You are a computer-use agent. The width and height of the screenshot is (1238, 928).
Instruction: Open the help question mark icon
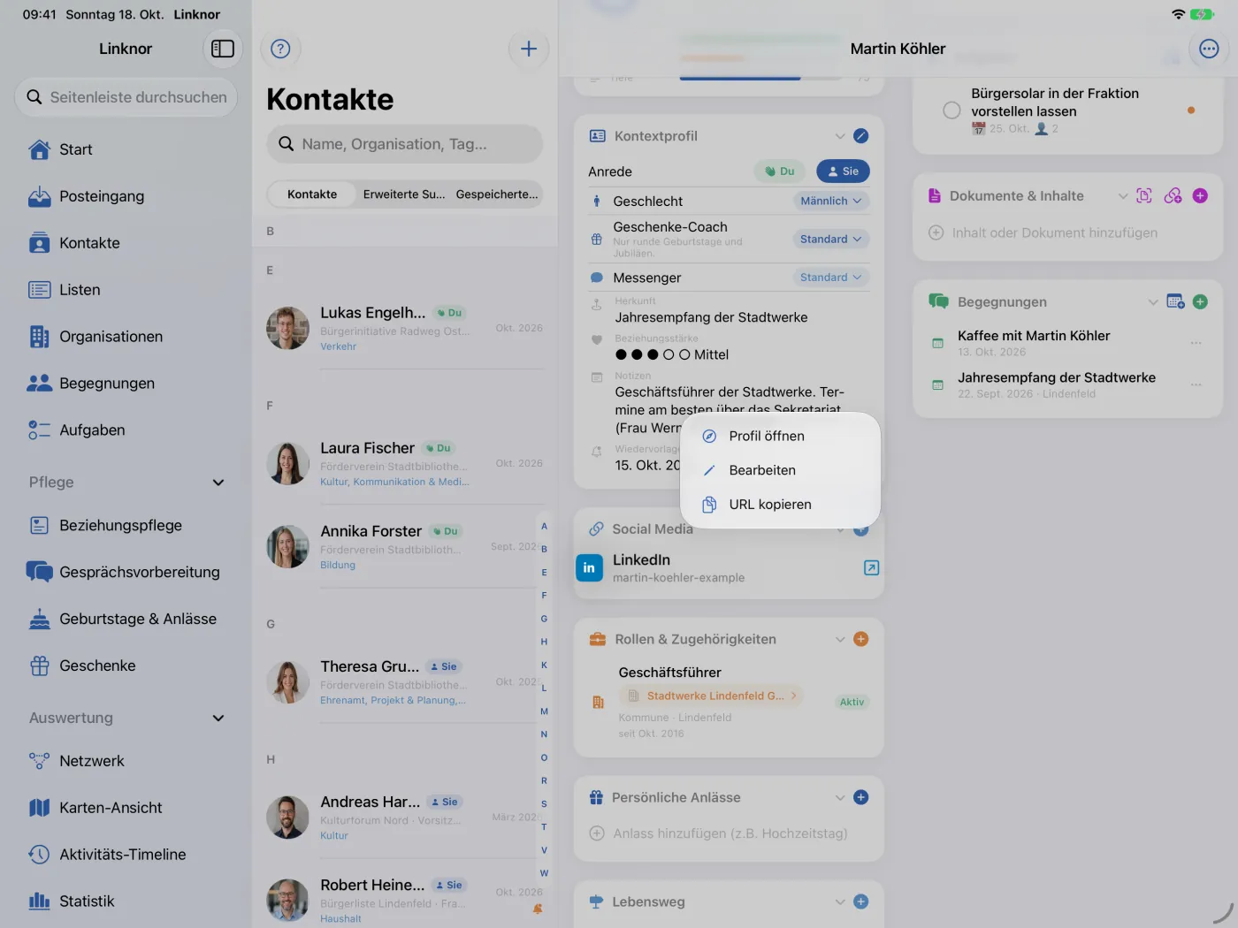[280, 49]
